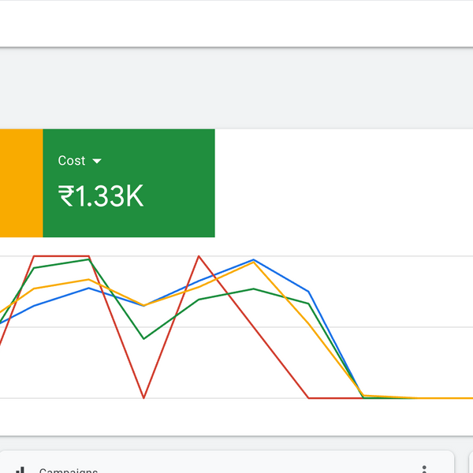Click the Cost label text
The width and height of the screenshot is (473, 473).
(71, 161)
